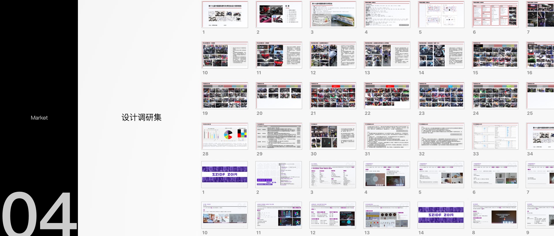Select slide 33 data tables thumbnail
The width and height of the screenshot is (554, 236).
coord(495,136)
